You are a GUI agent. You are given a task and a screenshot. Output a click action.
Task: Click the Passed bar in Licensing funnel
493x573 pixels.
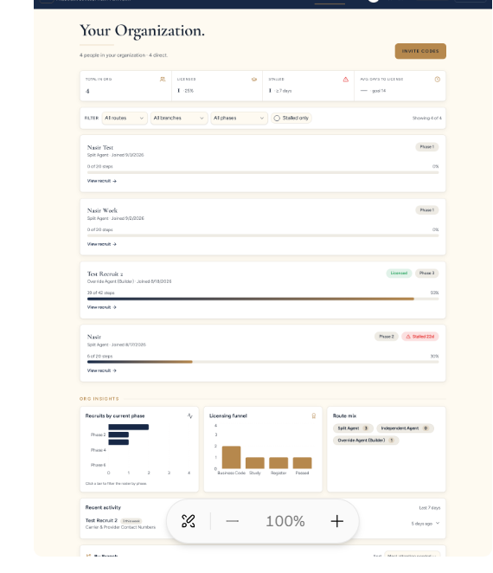[x=302, y=463]
